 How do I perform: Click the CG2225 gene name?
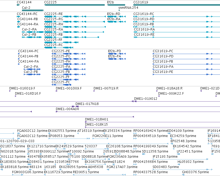tap(50, 2)
